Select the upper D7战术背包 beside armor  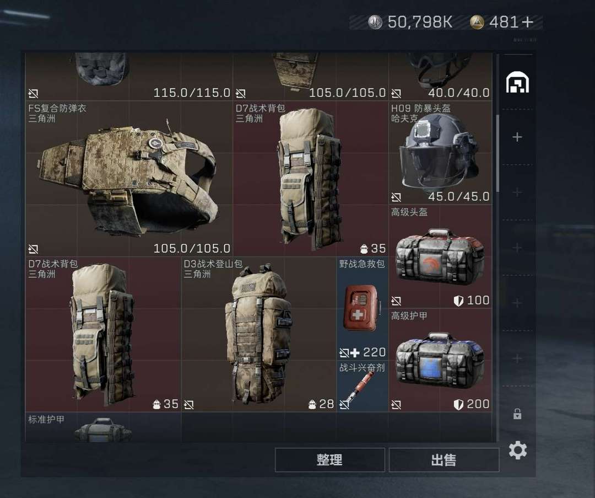click(x=310, y=179)
